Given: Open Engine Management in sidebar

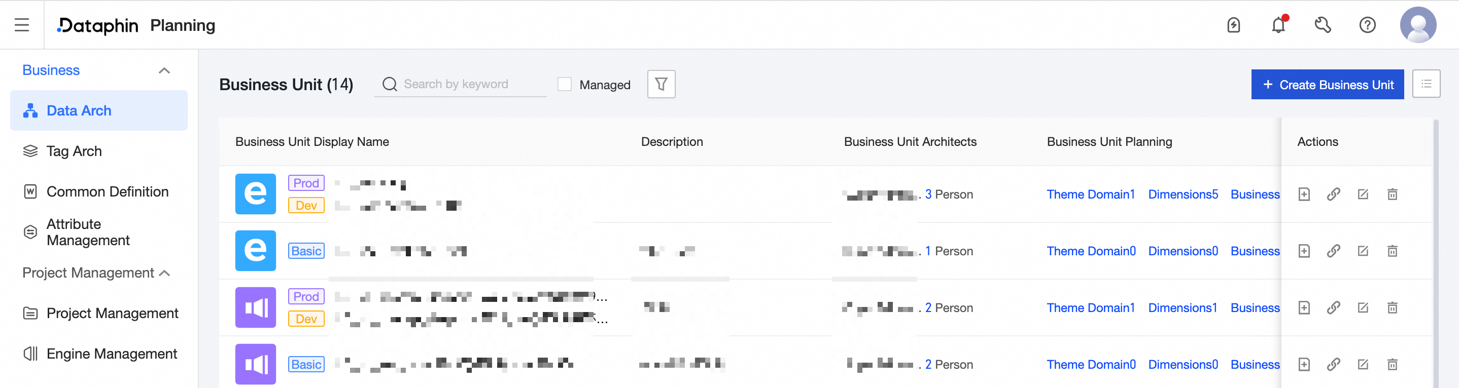Looking at the screenshot, I should pyautogui.click(x=111, y=354).
